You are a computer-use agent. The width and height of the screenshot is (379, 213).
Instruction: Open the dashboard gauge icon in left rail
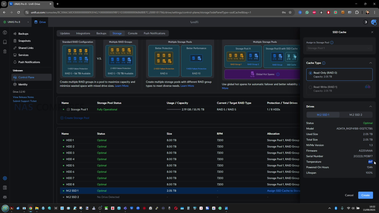(5, 32)
